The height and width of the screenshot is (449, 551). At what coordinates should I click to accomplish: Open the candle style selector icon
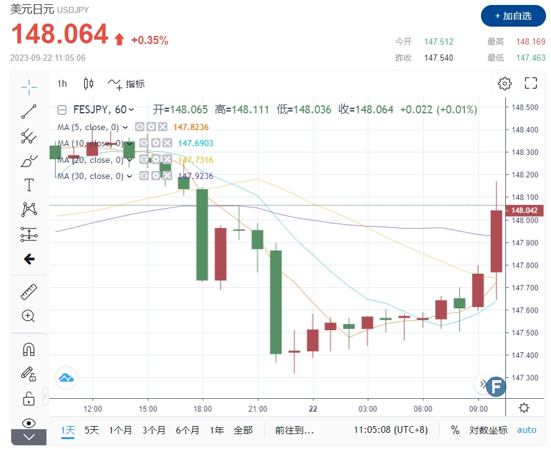[x=88, y=83]
